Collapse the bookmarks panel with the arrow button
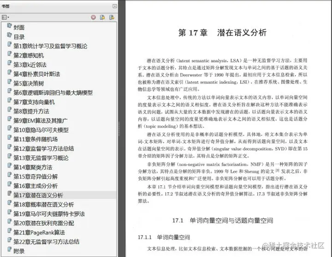The width and height of the screenshot is (332, 257). point(114,6)
